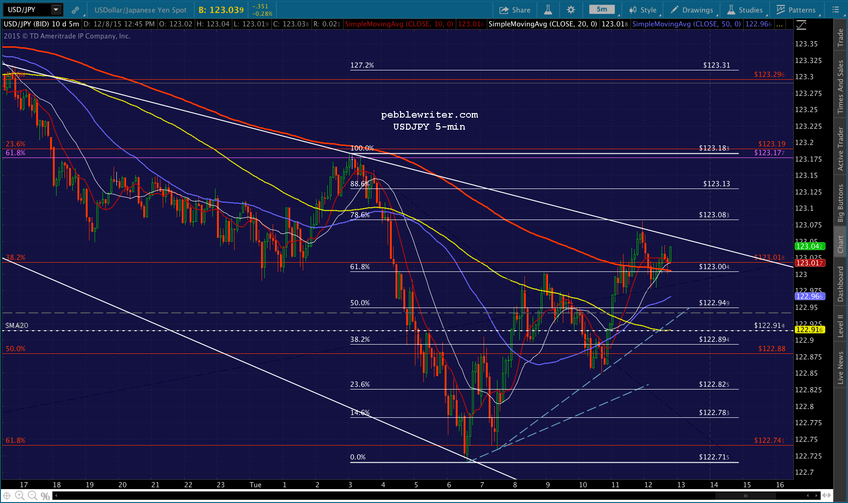Image resolution: width=848 pixels, height=503 pixels.
Task: Click the SimpleMovingAvg (CLOSE, 10, 0) label
Action: tap(399, 24)
